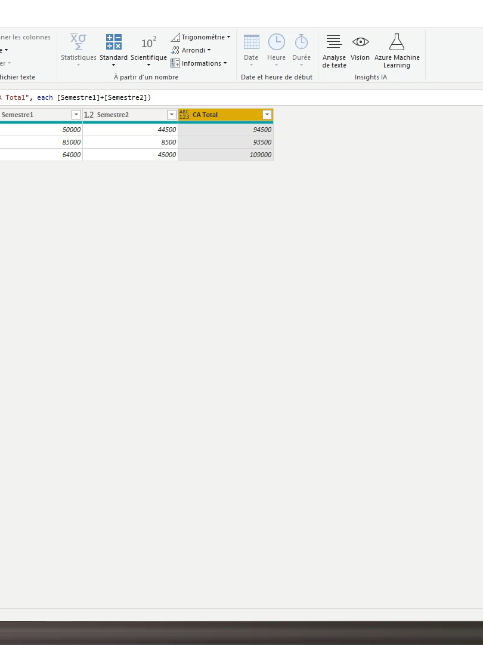
Task: Select the cell containing 109000
Action: pyautogui.click(x=225, y=155)
